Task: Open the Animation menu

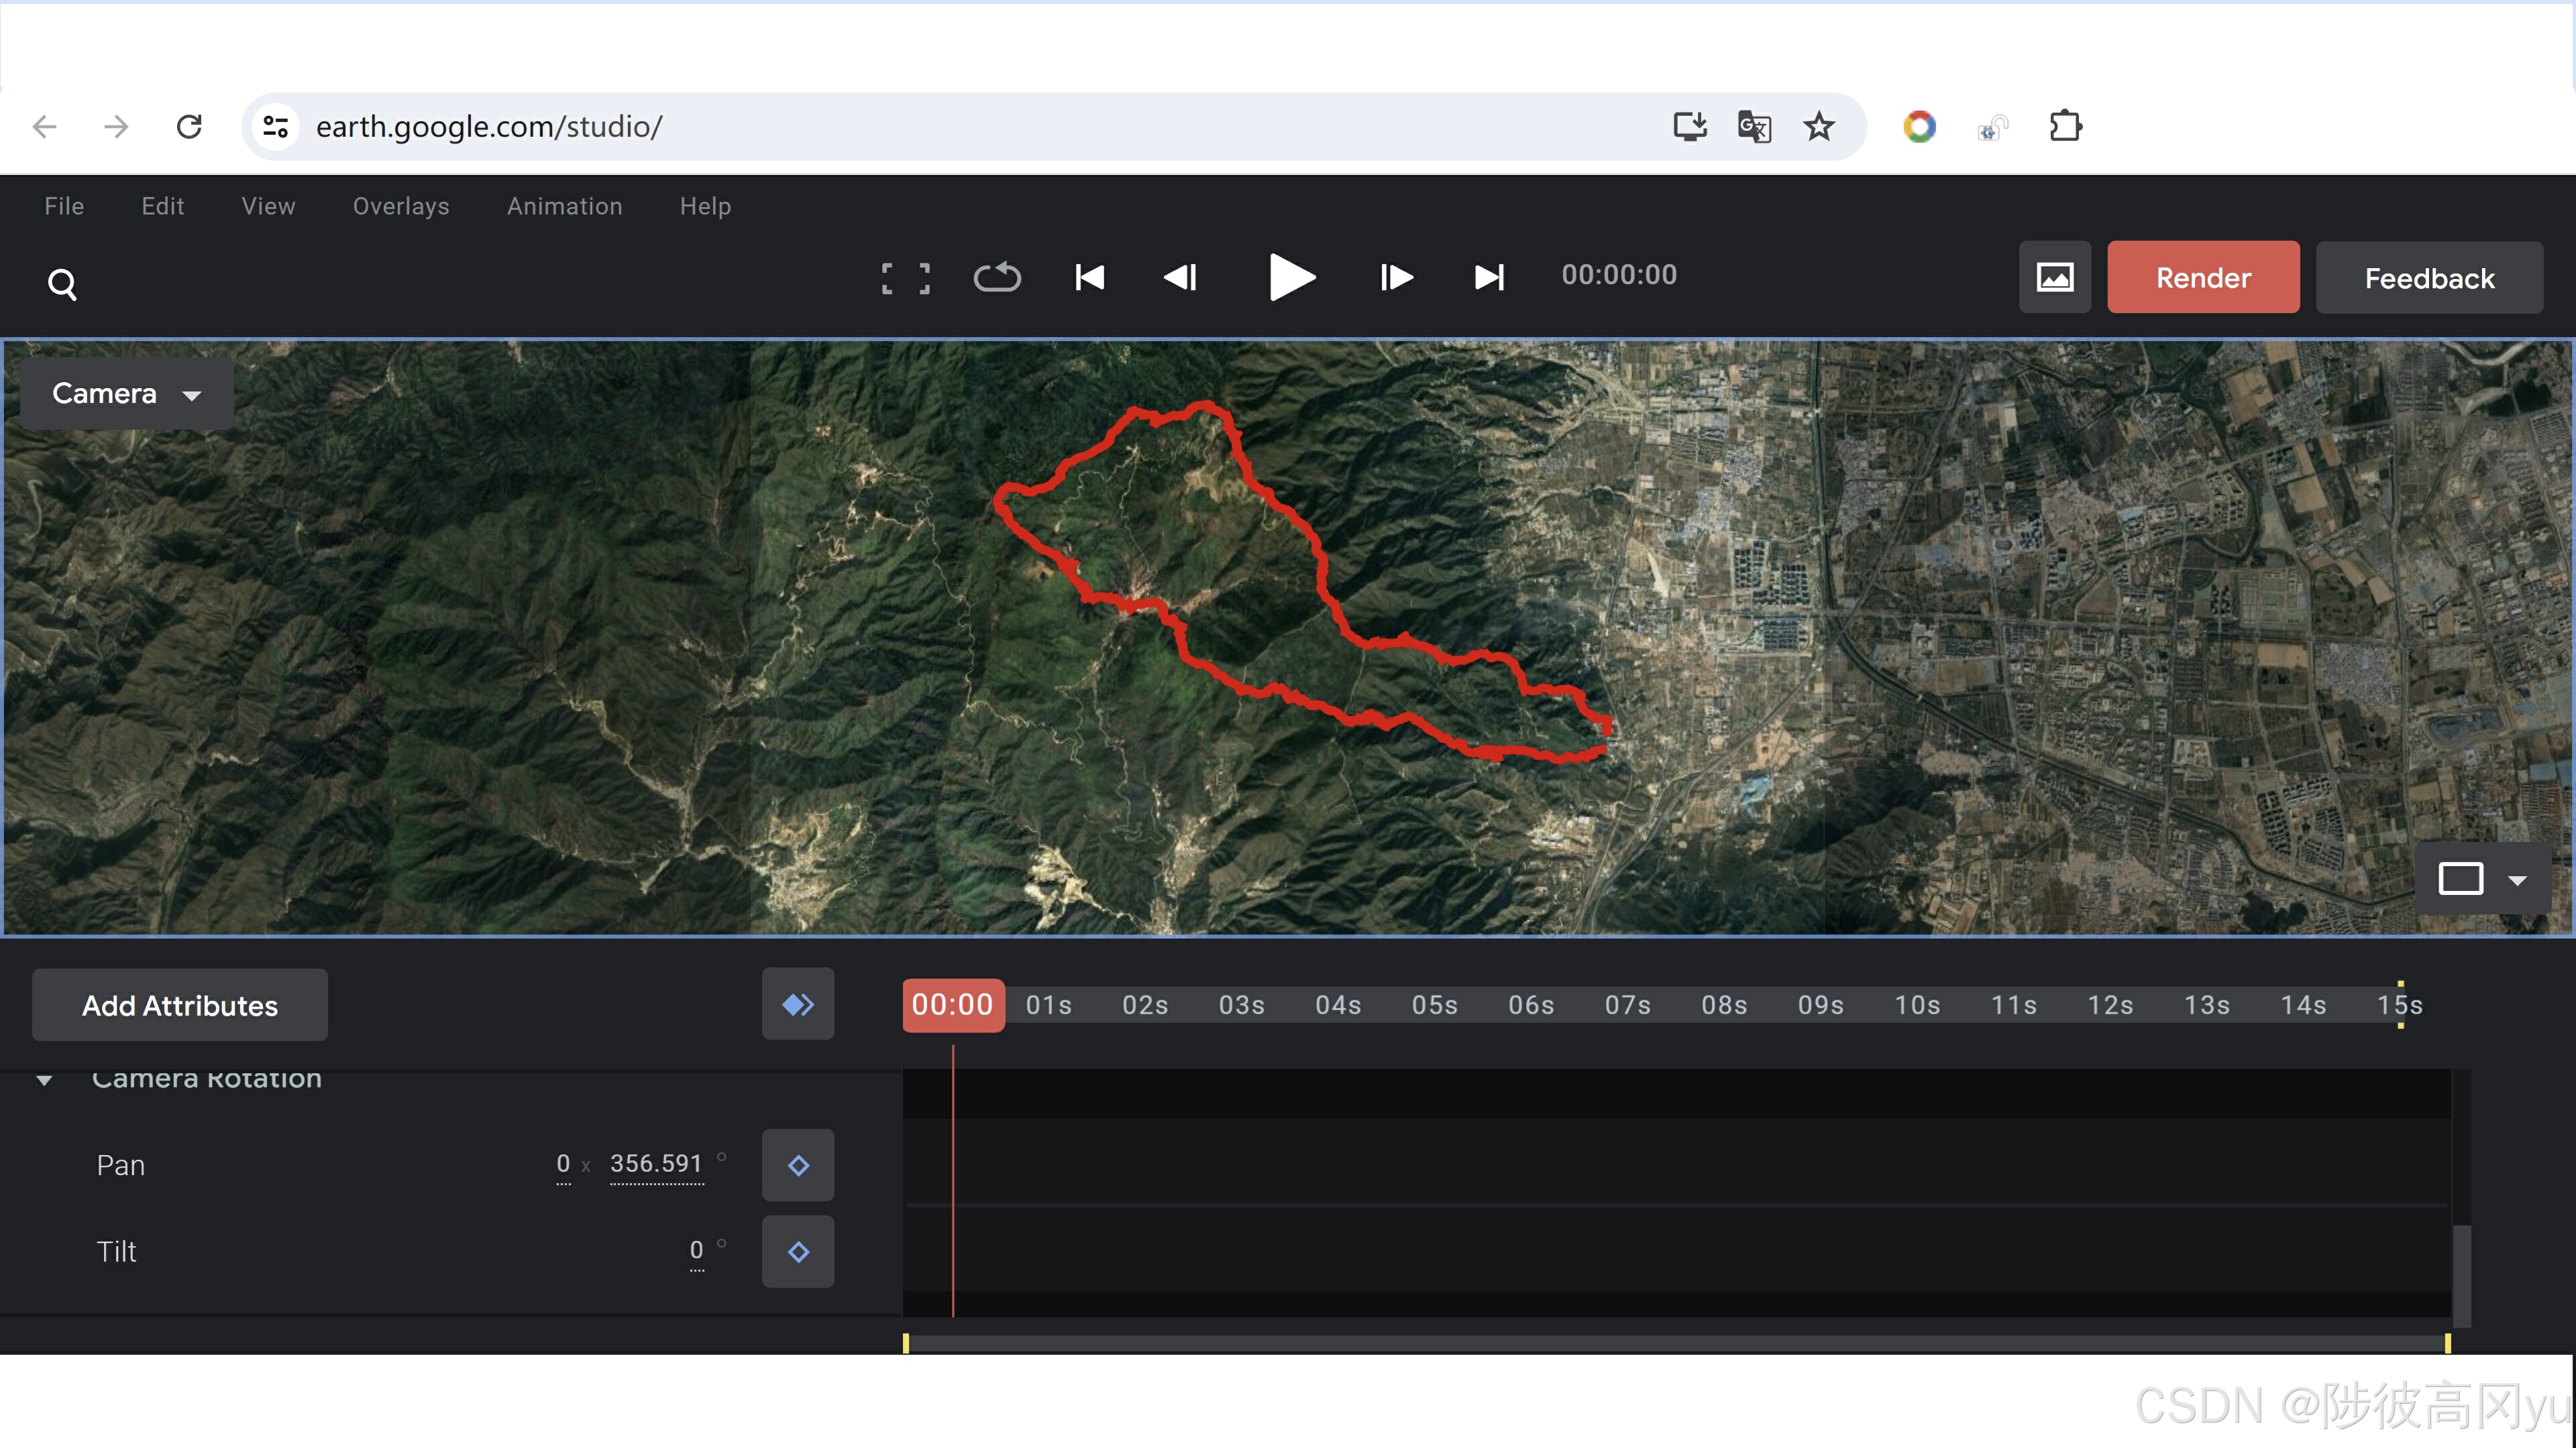Action: (x=564, y=206)
